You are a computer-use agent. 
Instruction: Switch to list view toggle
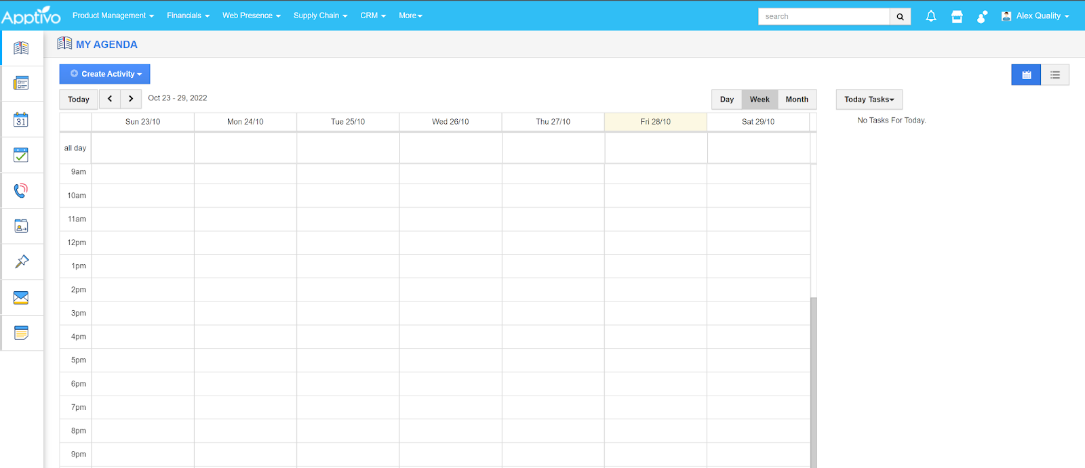pos(1054,75)
